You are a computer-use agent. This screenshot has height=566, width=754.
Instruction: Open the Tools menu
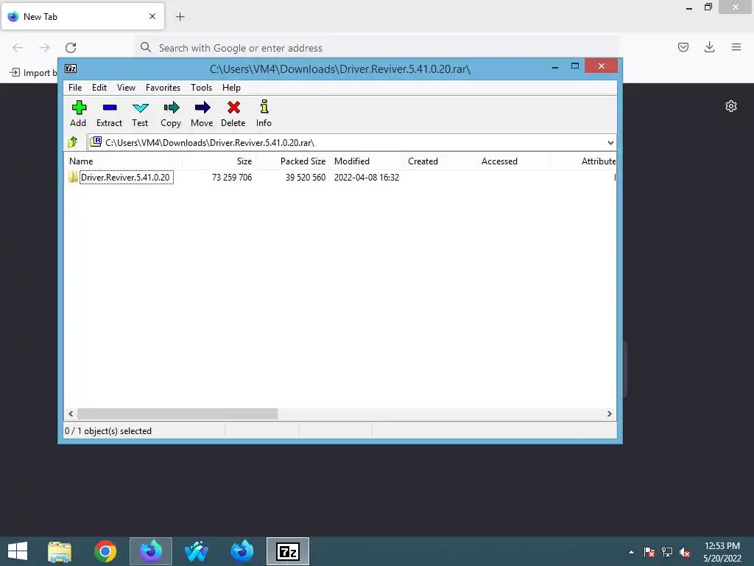click(x=201, y=88)
